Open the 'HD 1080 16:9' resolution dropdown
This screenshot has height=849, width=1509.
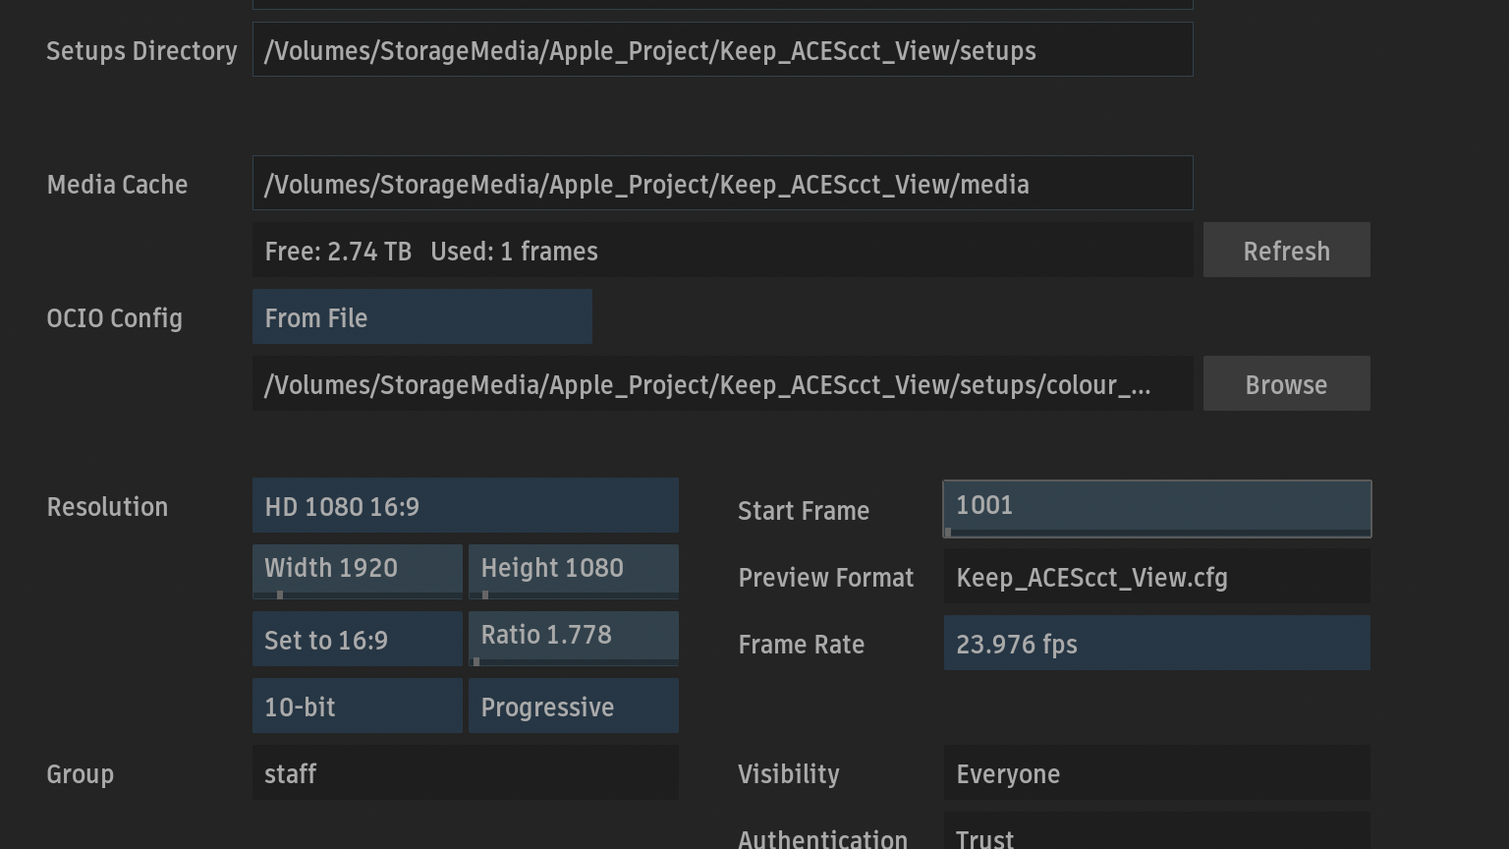[465, 506]
